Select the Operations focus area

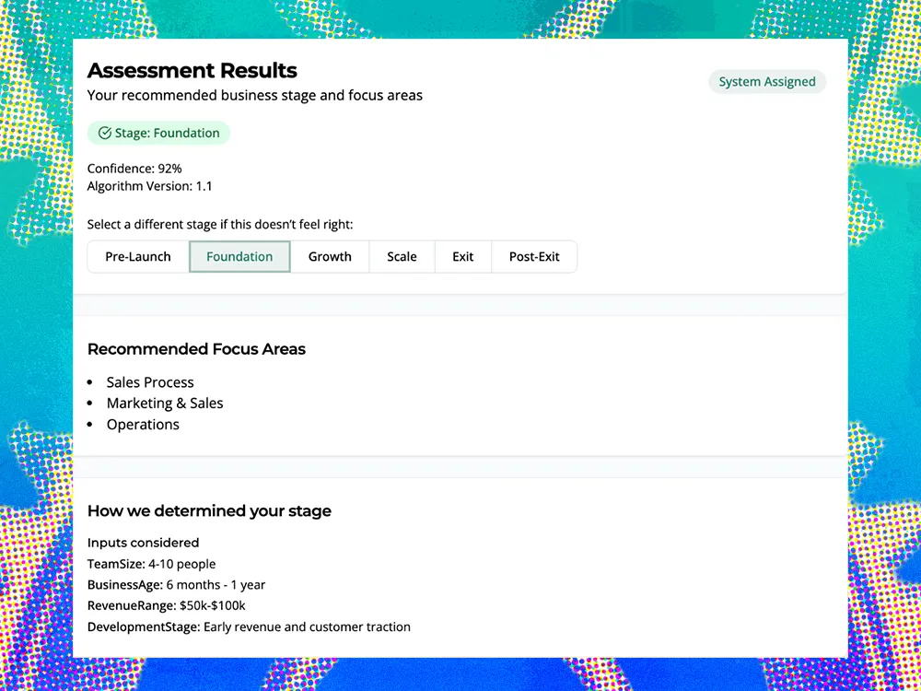click(143, 424)
